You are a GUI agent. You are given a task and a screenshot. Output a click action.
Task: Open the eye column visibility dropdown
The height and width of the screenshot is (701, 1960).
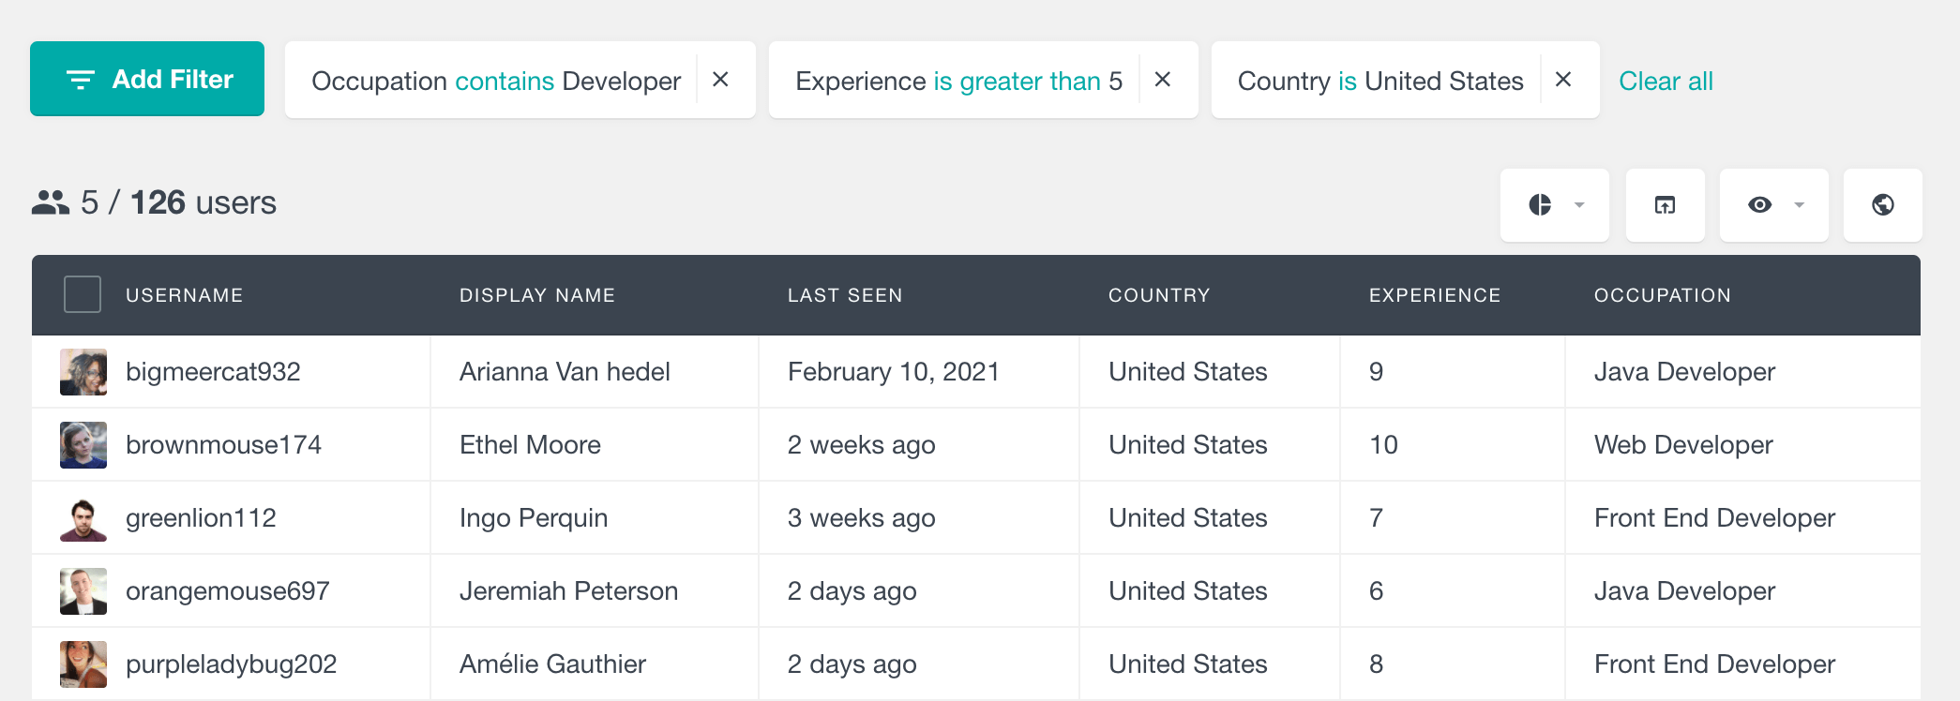[x=1773, y=205]
